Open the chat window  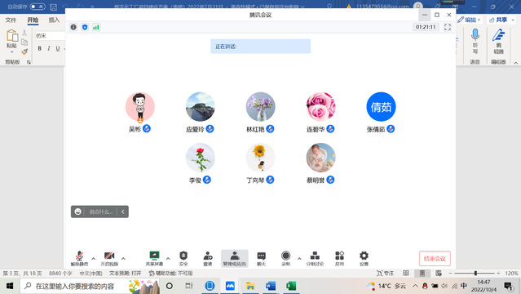262,258
